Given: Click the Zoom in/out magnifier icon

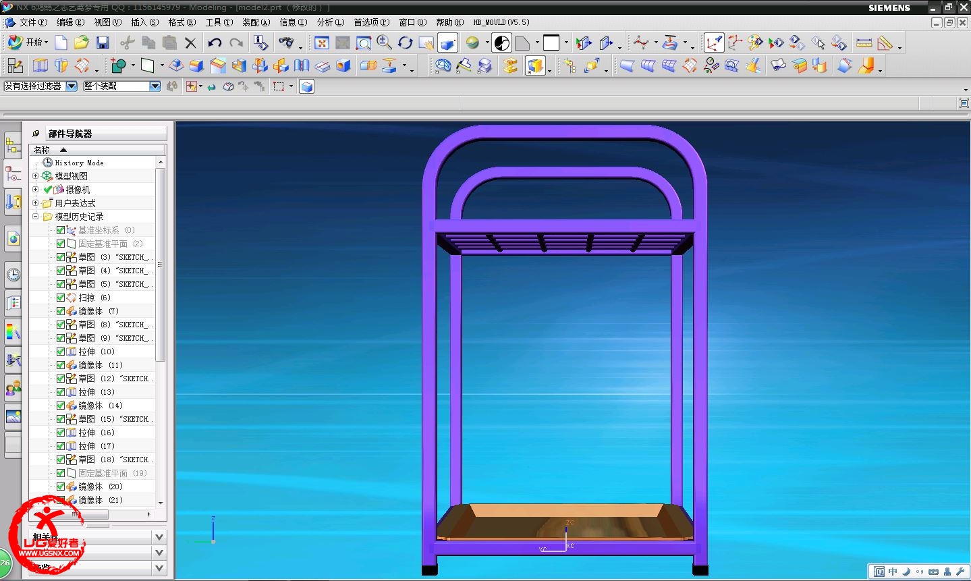Looking at the screenshot, I should [385, 43].
